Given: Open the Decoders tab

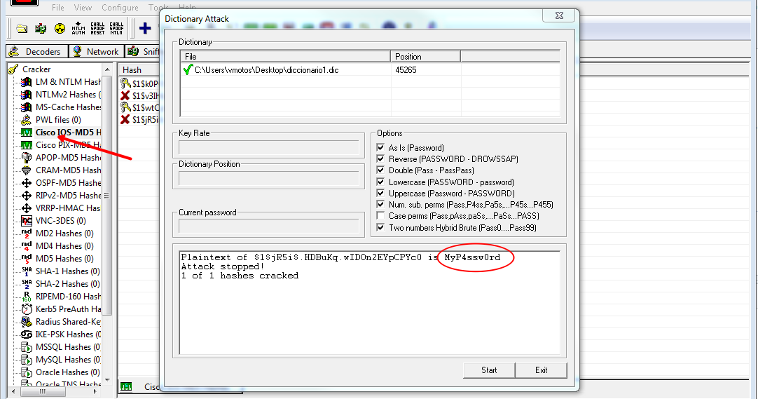Looking at the screenshot, I should coord(36,52).
